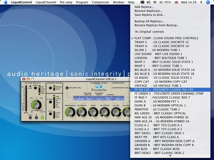Choose Remove Replica(s)...

(170, 11)
